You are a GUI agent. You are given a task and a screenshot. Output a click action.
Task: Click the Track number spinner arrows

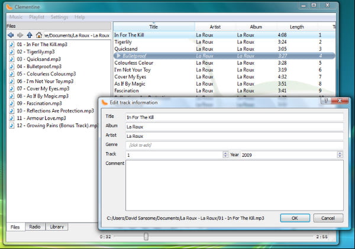click(x=225, y=154)
